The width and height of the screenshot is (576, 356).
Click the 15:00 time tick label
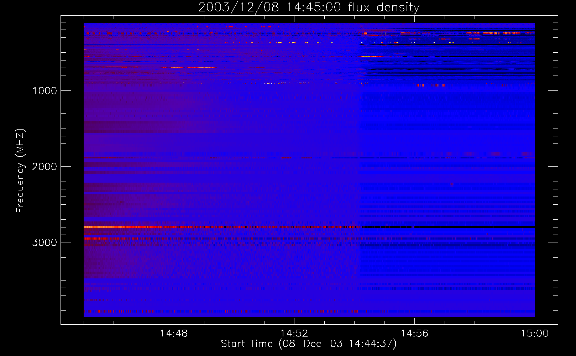pyautogui.click(x=535, y=334)
